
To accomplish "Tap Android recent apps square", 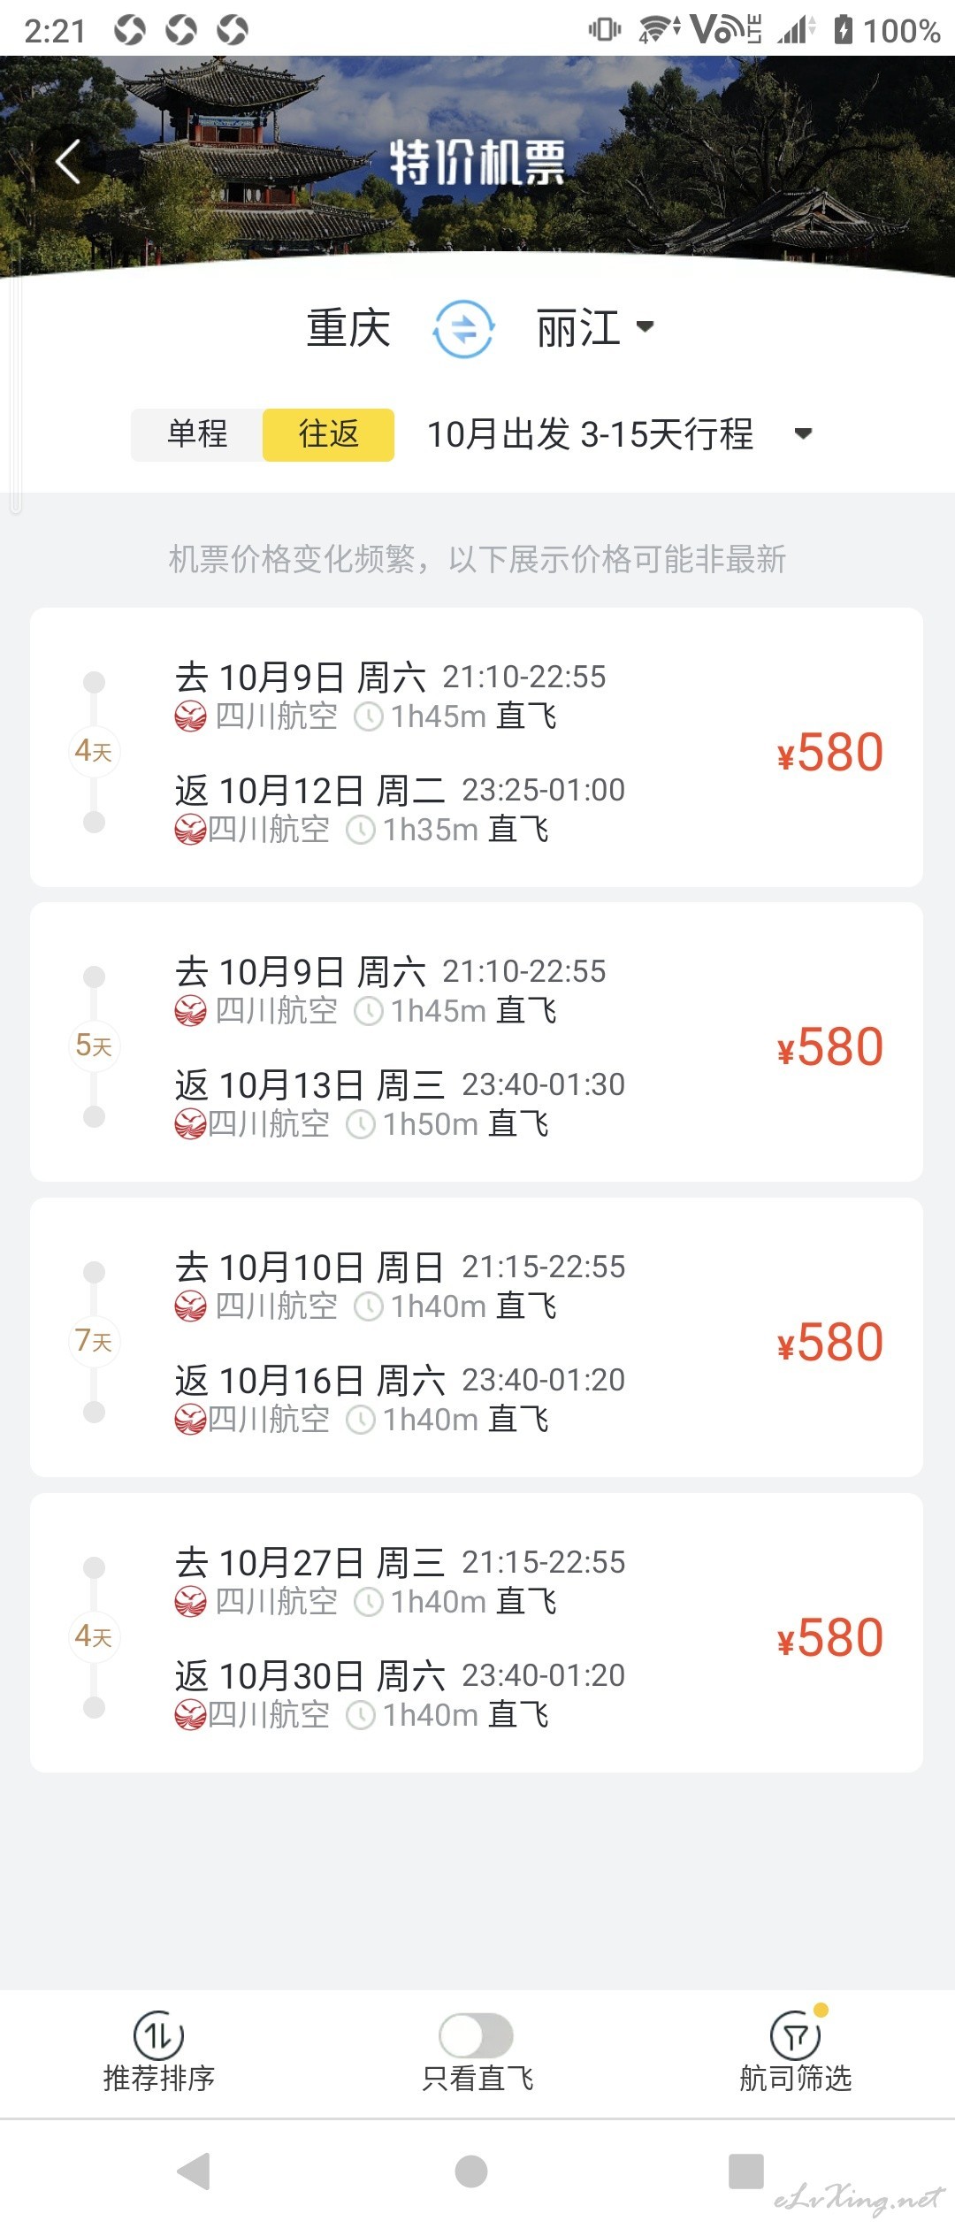I will pos(746,2171).
